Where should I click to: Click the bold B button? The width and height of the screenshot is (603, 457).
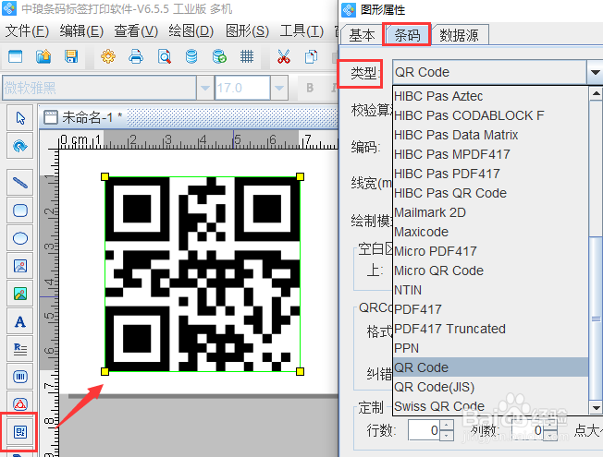(x=310, y=88)
